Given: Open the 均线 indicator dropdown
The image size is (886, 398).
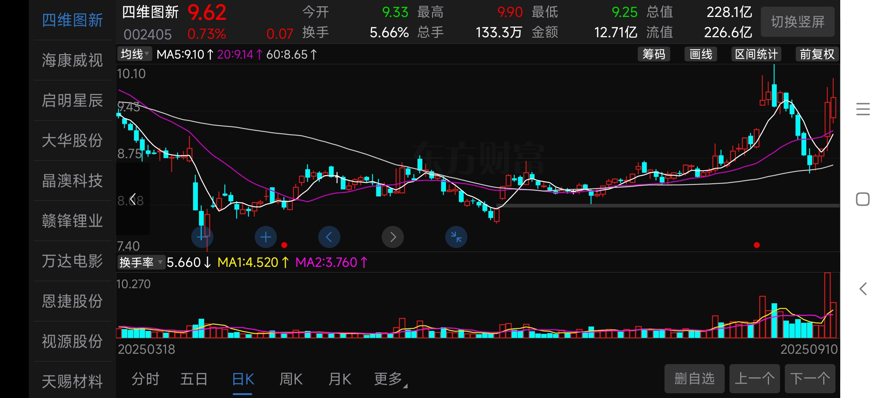Looking at the screenshot, I should 135,54.
